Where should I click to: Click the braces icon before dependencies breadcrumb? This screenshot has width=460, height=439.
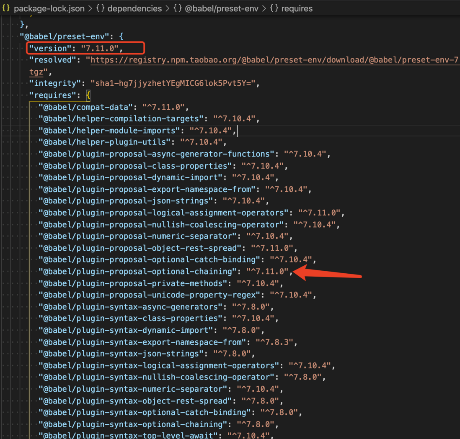[100, 8]
